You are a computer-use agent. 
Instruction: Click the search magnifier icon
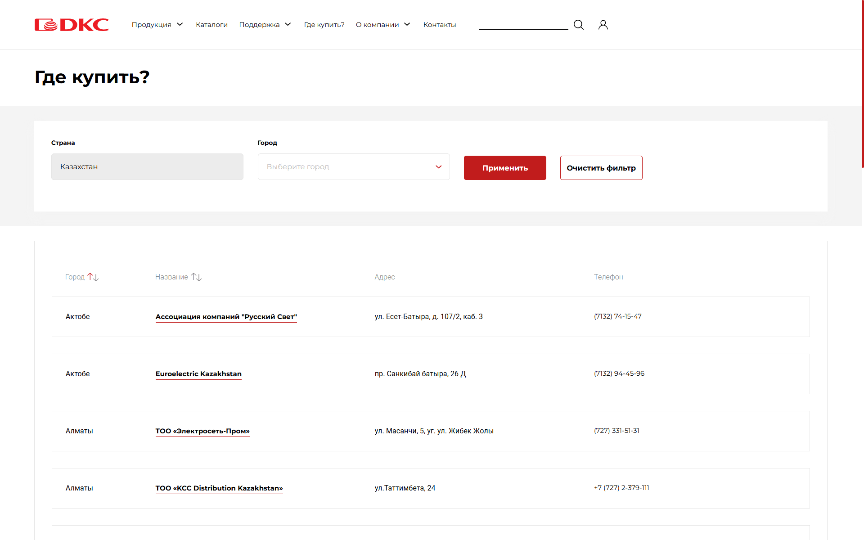click(579, 25)
